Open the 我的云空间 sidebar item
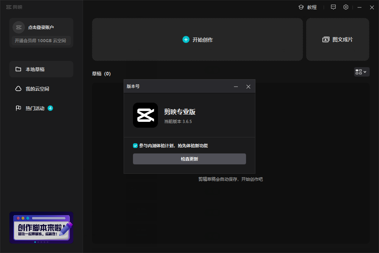Screen dimensions: 379x253 click(x=41, y=89)
